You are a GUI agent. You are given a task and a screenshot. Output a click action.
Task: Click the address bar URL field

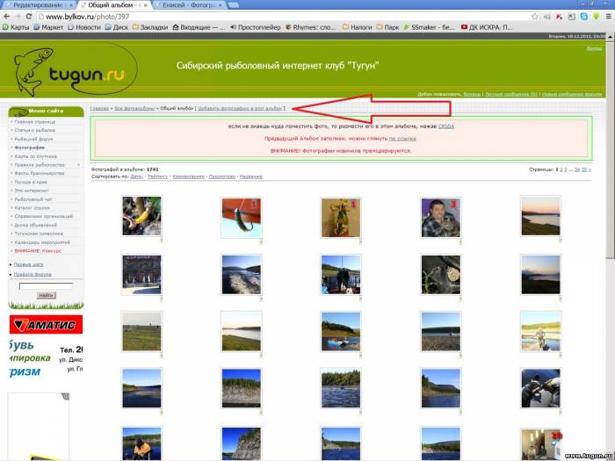(x=282, y=17)
